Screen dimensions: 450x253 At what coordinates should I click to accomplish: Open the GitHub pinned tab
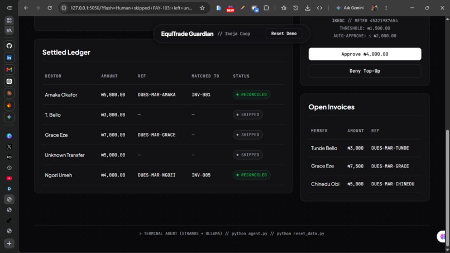pos(9,46)
